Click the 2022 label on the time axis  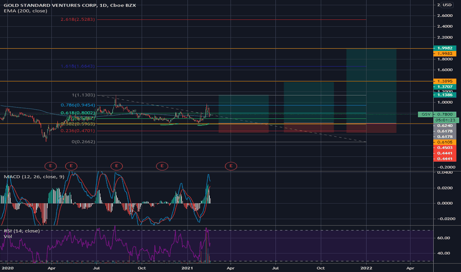tap(367, 268)
